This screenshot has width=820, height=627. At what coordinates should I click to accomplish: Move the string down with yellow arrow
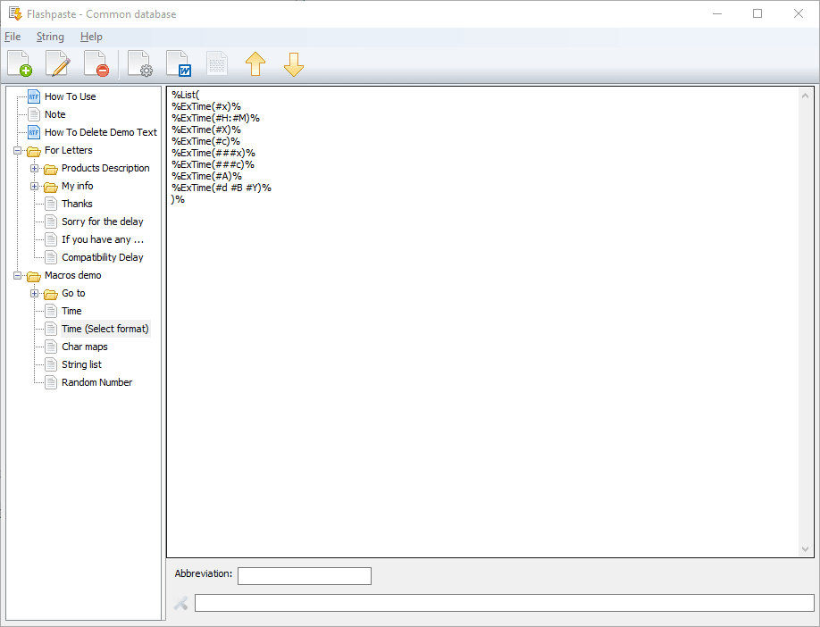tap(294, 63)
